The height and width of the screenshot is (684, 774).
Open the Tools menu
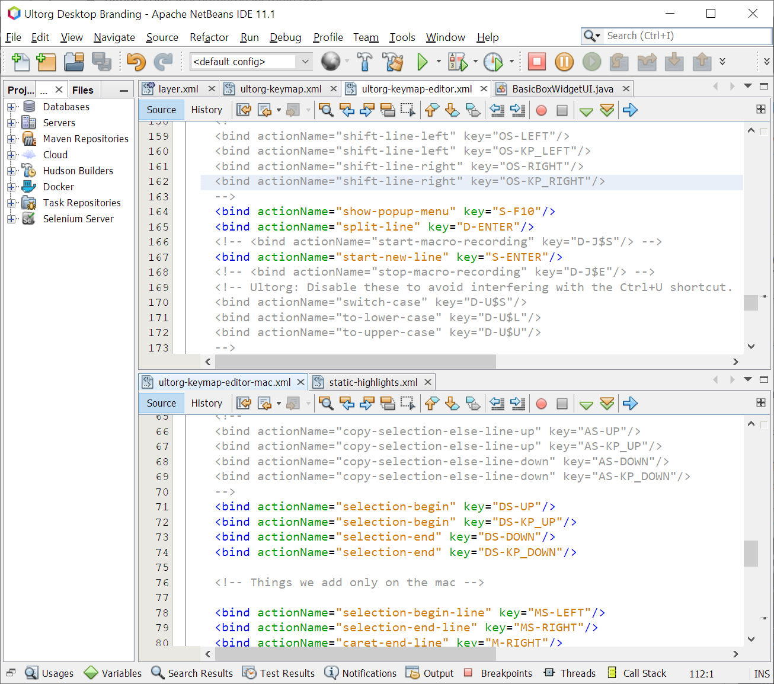click(x=402, y=37)
